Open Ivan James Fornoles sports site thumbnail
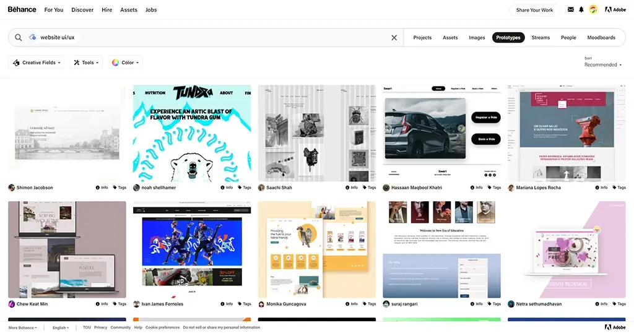 [192, 250]
